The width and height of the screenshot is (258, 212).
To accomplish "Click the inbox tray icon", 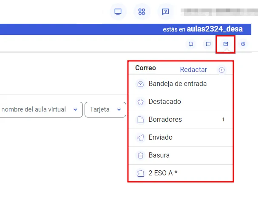I will (141, 84).
